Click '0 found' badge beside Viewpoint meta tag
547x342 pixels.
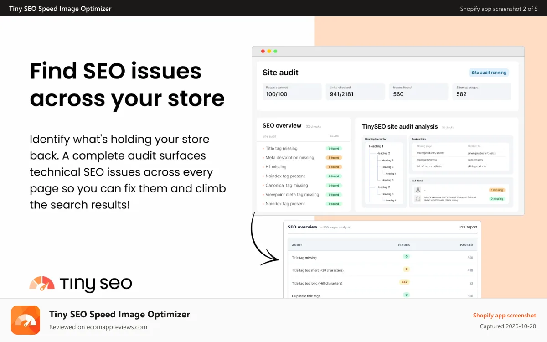pos(334,195)
